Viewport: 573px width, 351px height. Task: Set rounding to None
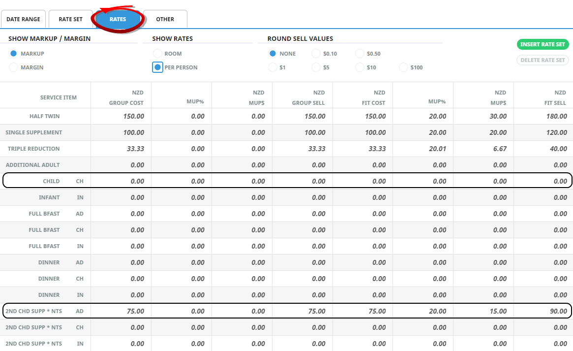pos(272,54)
